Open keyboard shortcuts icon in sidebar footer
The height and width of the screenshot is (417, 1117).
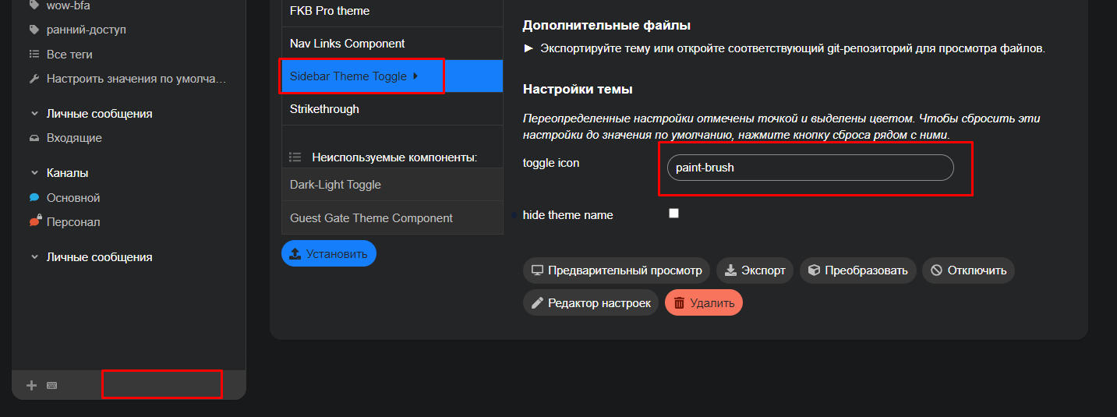pyautogui.click(x=52, y=385)
